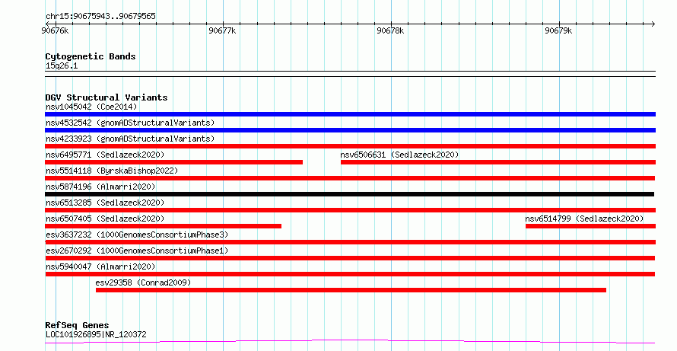Select the black nsv5874196 variant bar
Viewport: 677px width, 351px height.
pos(349,194)
